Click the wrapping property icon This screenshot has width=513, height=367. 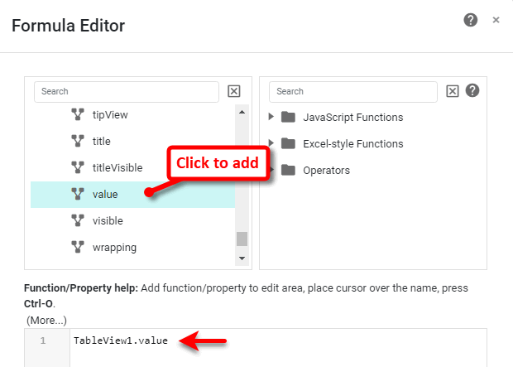pyautogui.click(x=78, y=247)
